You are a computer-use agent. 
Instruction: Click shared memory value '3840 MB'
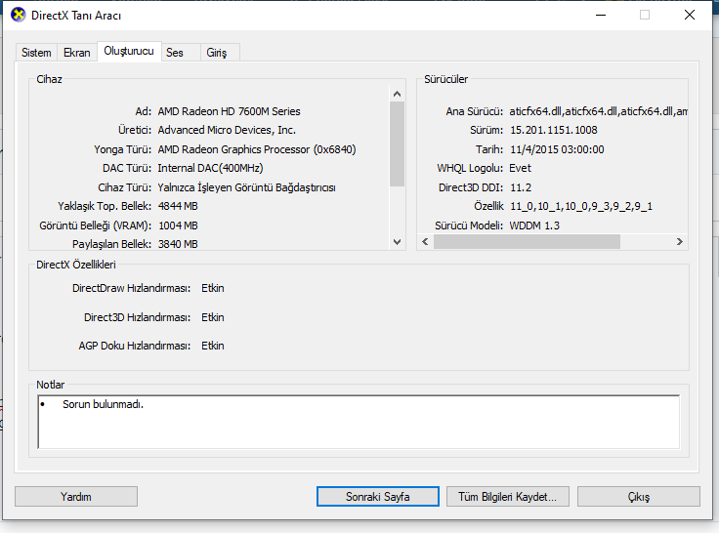click(178, 244)
